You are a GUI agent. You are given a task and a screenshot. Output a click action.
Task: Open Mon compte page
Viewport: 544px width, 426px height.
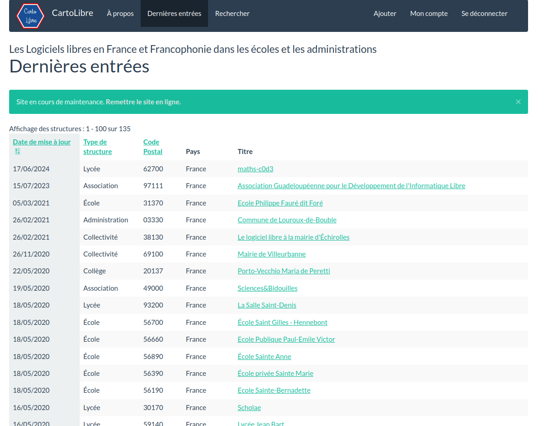pos(428,14)
